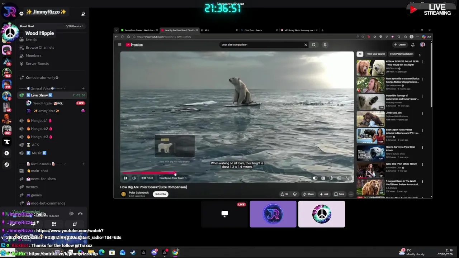Go back in the browser

click(x=116, y=37)
